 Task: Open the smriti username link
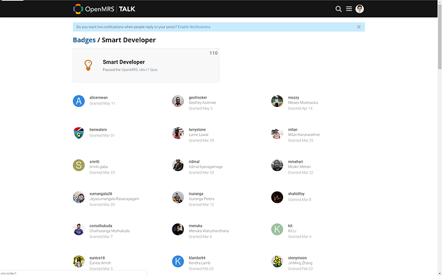(x=94, y=162)
